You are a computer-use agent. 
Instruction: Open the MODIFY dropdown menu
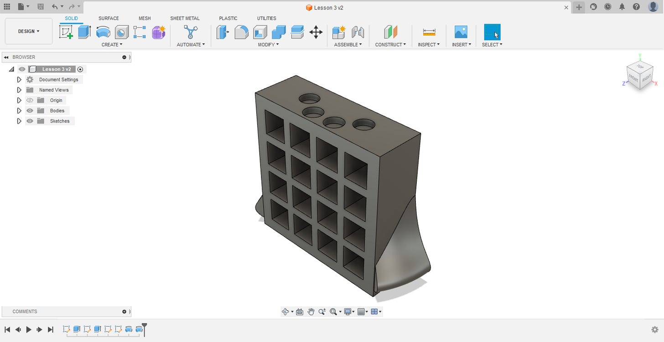[x=268, y=45]
